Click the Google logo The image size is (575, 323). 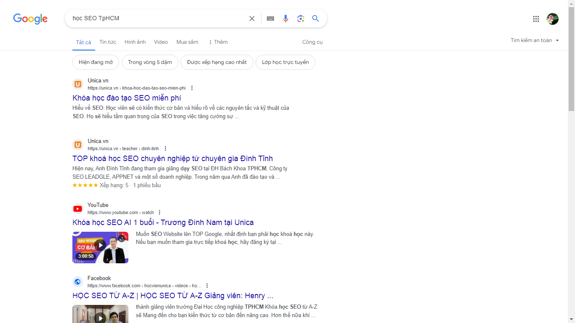(30, 19)
